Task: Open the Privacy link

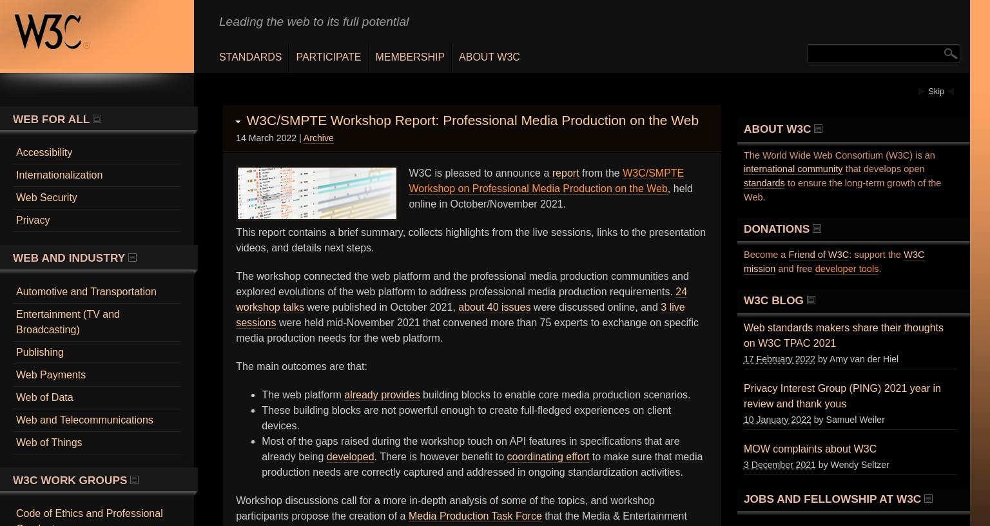Action: pyautogui.click(x=33, y=220)
